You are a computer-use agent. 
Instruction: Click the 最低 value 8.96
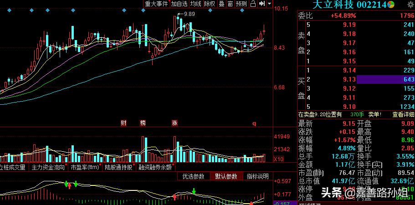click(x=408, y=140)
